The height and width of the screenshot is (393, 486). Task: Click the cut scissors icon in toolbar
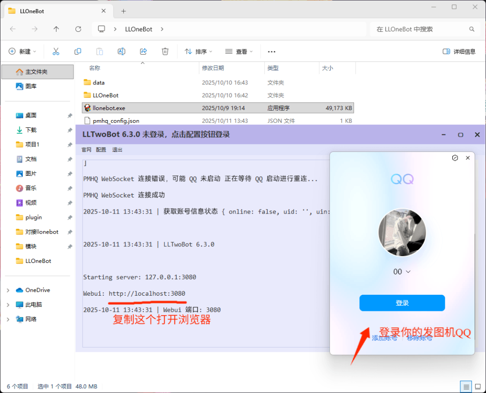click(x=56, y=51)
